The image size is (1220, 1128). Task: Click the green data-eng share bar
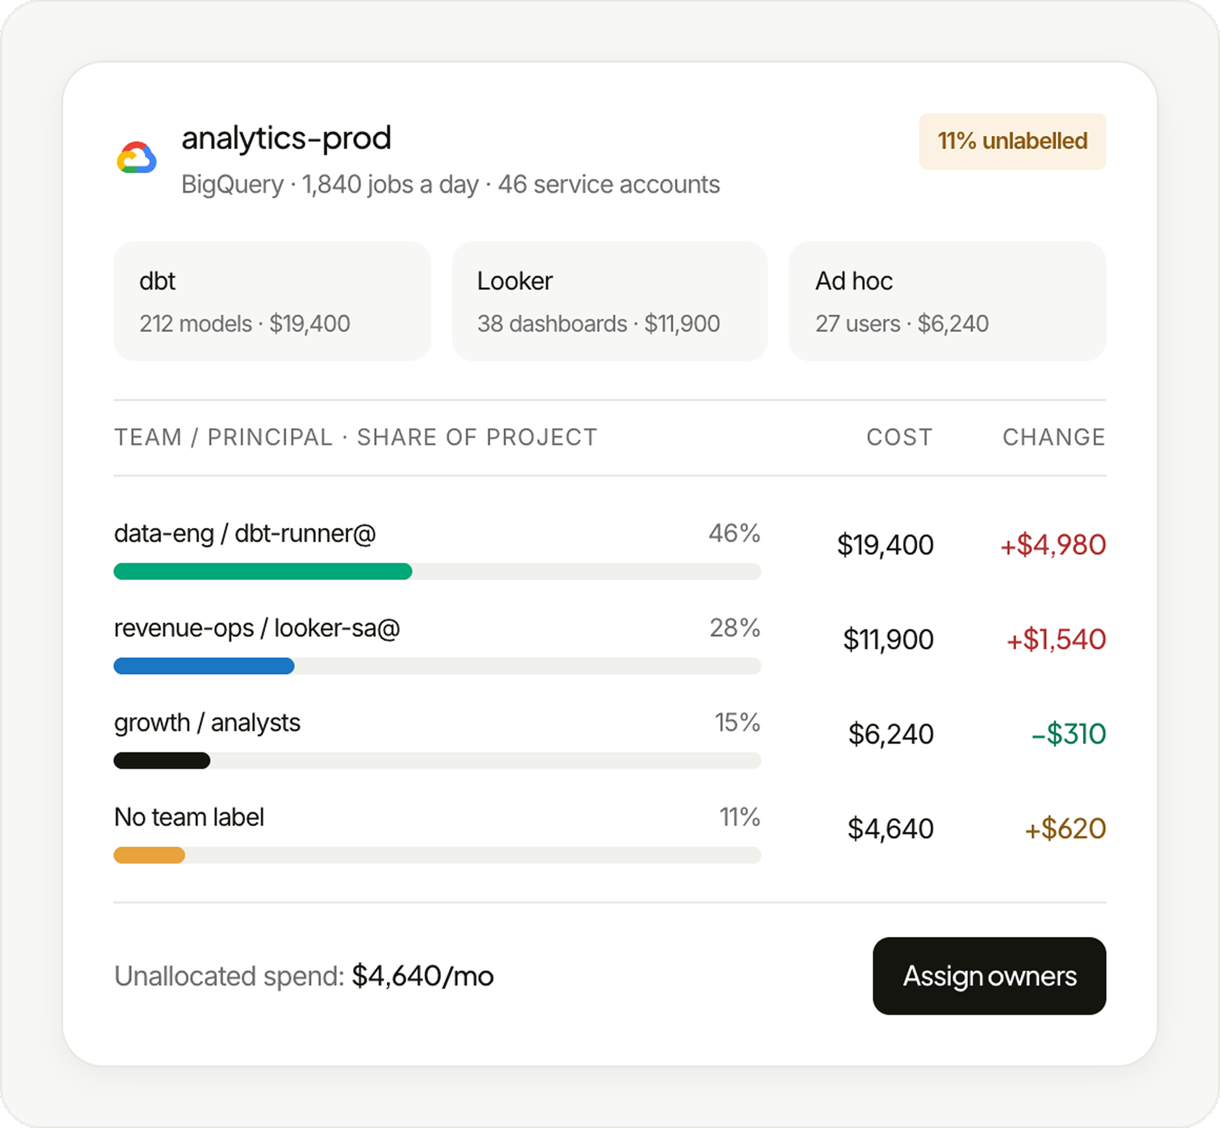(x=262, y=571)
